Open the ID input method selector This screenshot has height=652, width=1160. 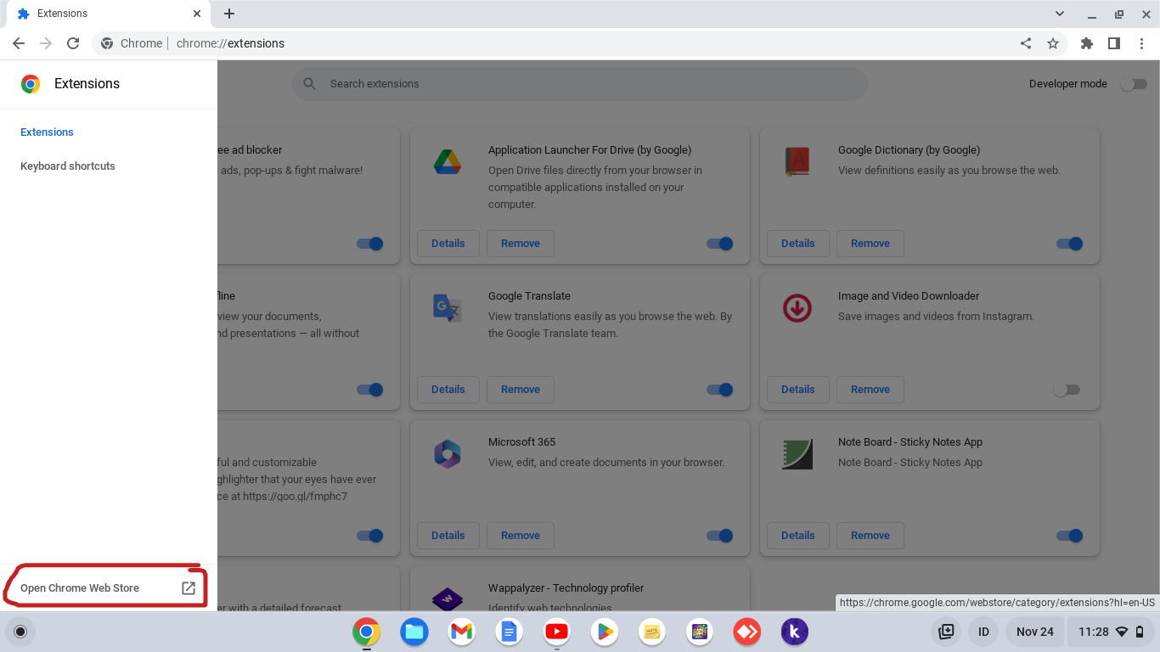pyautogui.click(x=983, y=632)
